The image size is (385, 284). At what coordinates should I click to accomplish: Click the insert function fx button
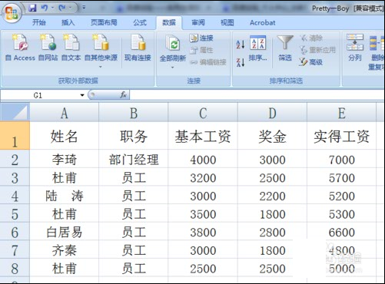click(123, 95)
